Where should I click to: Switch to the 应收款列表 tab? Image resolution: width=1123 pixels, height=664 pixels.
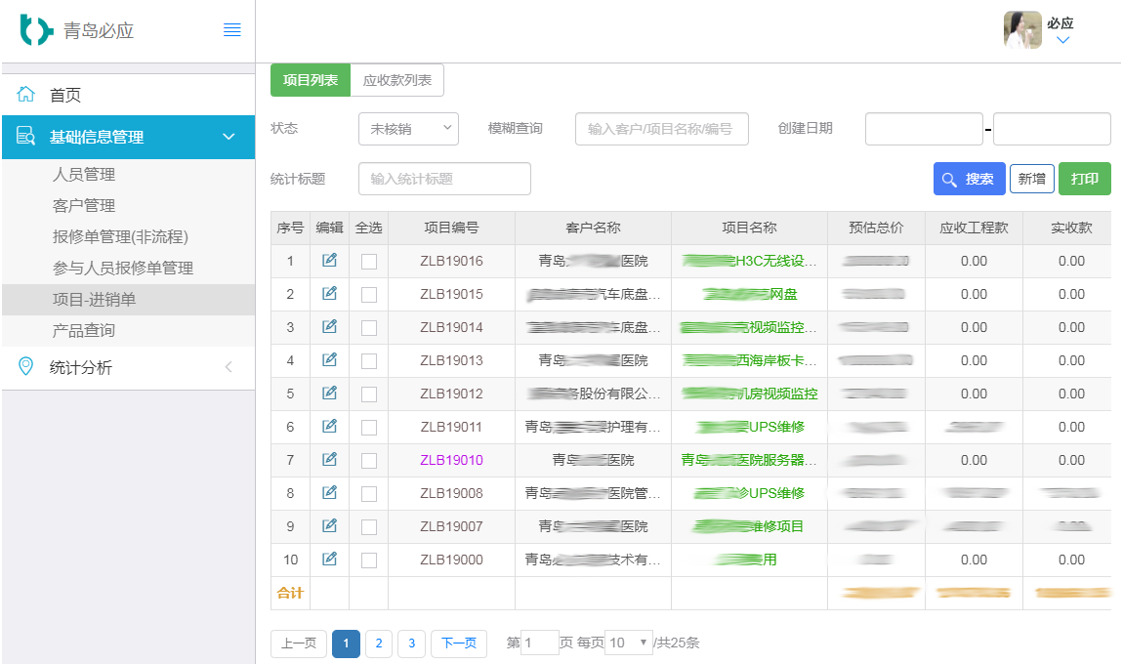click(396, 80)
